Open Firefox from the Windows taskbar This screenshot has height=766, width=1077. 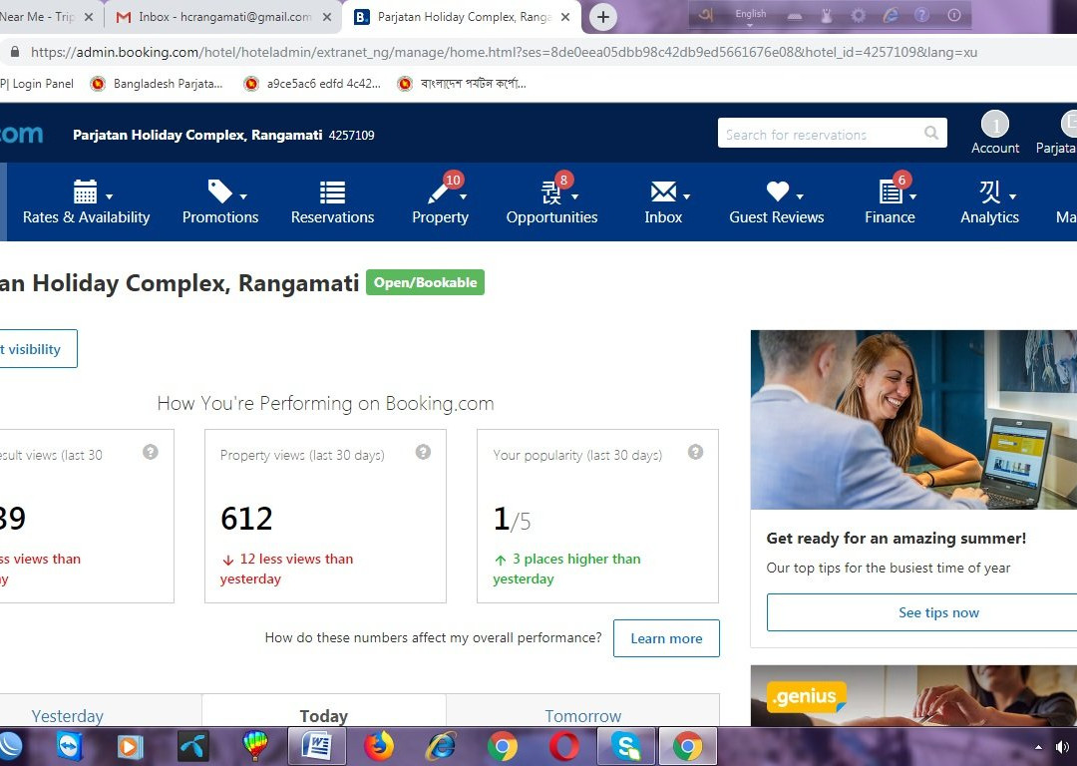click(379, 746)
